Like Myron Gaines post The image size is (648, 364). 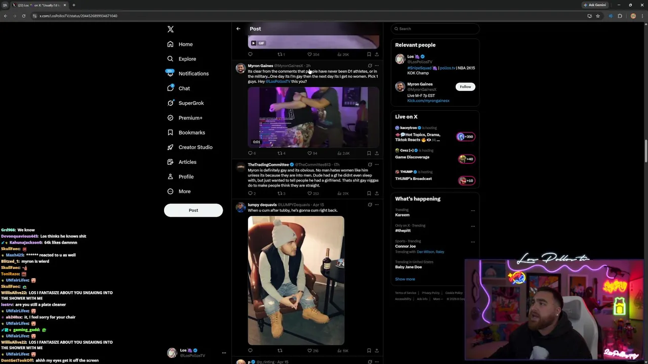coord(310,153)
